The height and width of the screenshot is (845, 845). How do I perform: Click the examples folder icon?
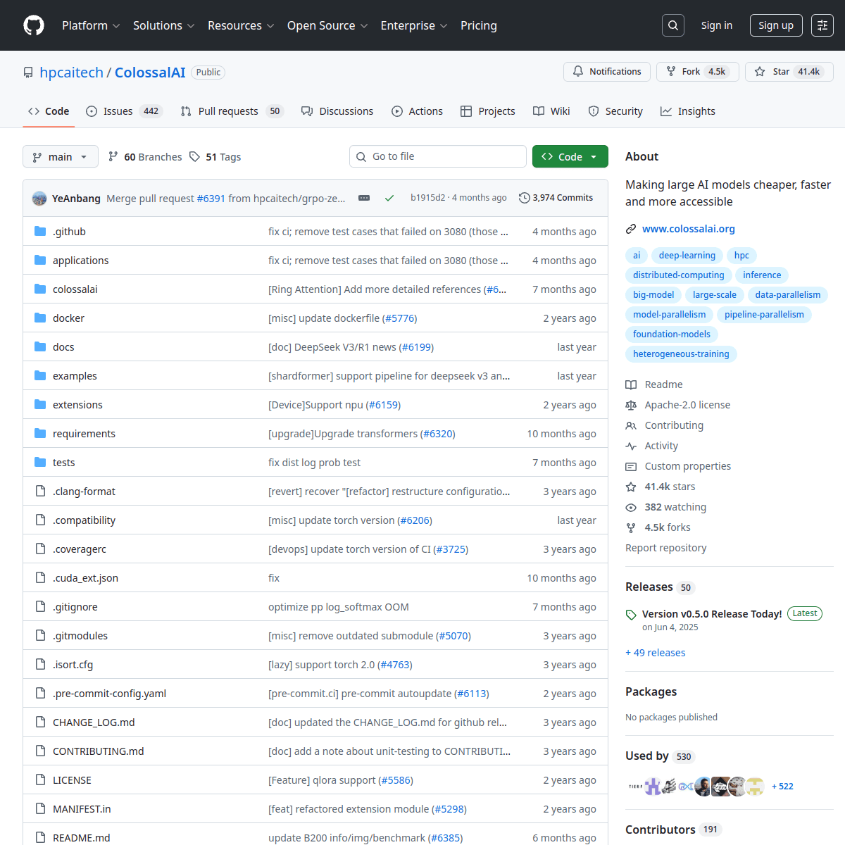point(40,375)
